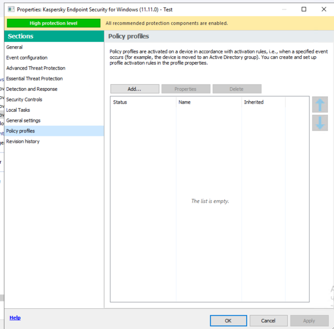Open the Security Controls section
Screen dimensions: 334x329
click(54, 99)
